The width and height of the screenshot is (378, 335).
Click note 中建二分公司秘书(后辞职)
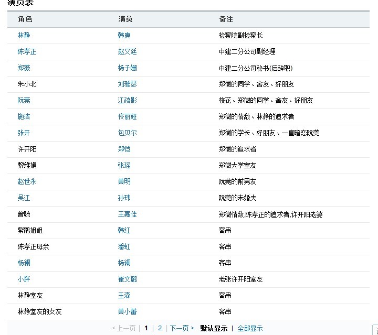click(x=256, y=68)
